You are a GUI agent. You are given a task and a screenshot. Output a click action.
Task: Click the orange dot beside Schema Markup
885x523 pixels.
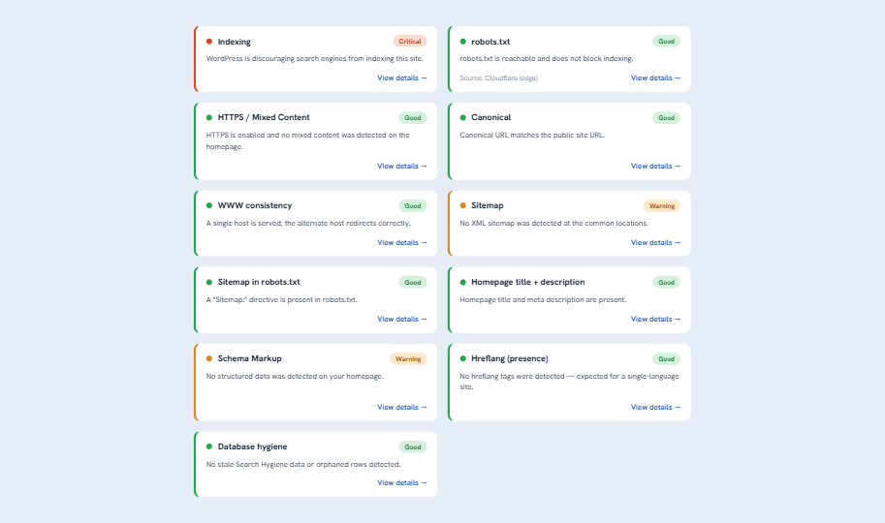pyautogui.click(x=208, y=358)
